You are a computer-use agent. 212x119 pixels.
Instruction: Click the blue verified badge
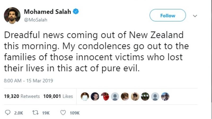click(76, 11)
